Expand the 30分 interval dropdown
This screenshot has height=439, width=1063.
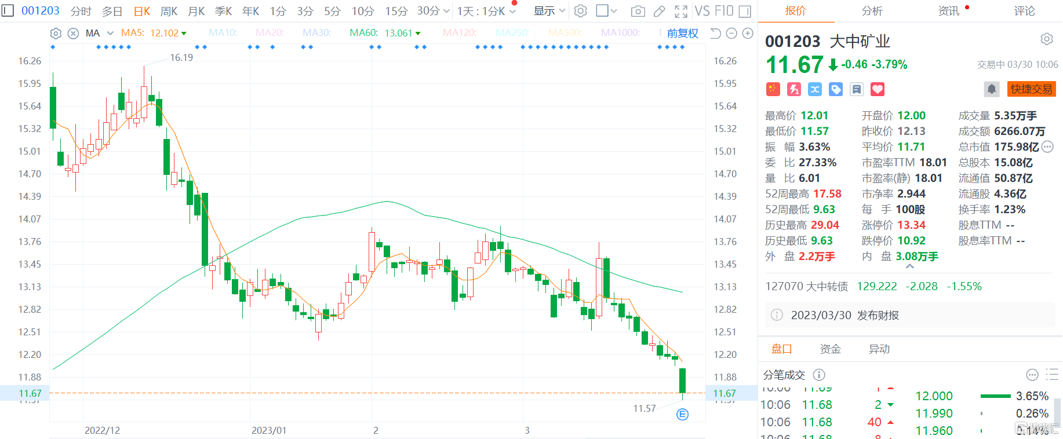446,11
